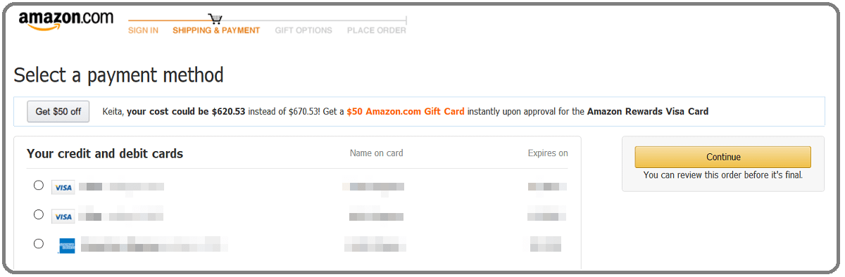Jump to the Gift Options step

click(303, 30)
